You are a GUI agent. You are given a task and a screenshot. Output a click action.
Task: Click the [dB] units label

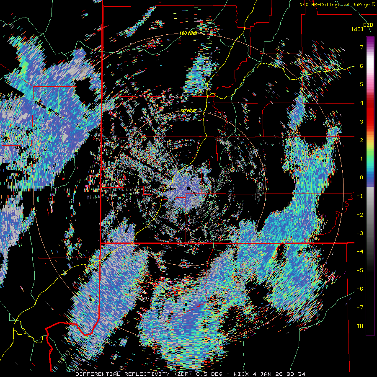coord(358,29)
